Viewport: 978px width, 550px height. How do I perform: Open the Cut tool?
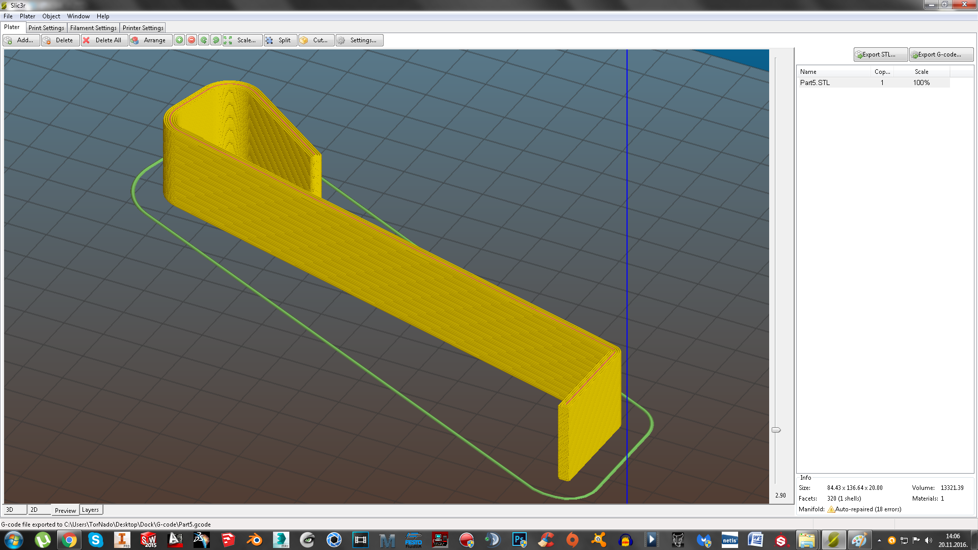316,40
